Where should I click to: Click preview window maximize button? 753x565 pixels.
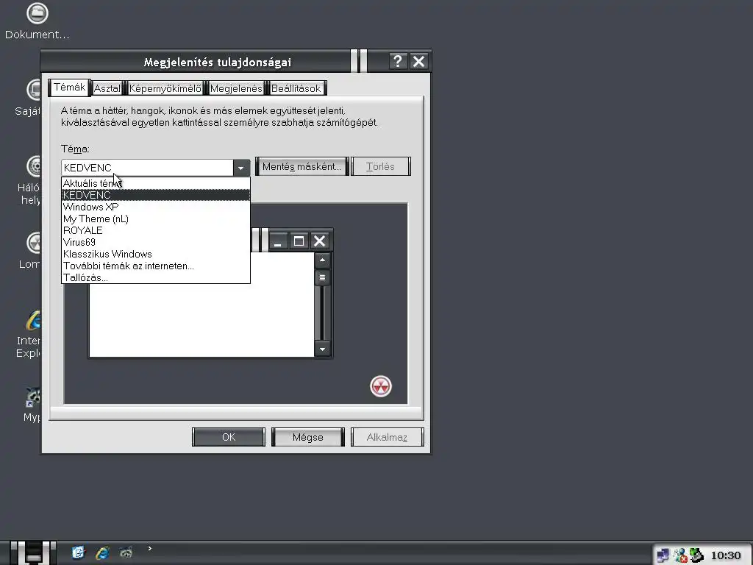click(x=299, y=241)
